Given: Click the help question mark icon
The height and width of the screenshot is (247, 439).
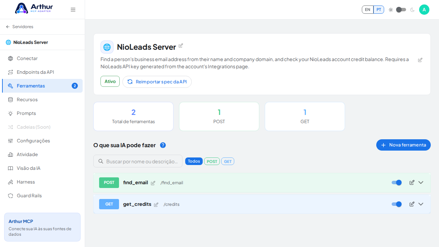Looking at the screenshot, I should click(x=163, y=145).
